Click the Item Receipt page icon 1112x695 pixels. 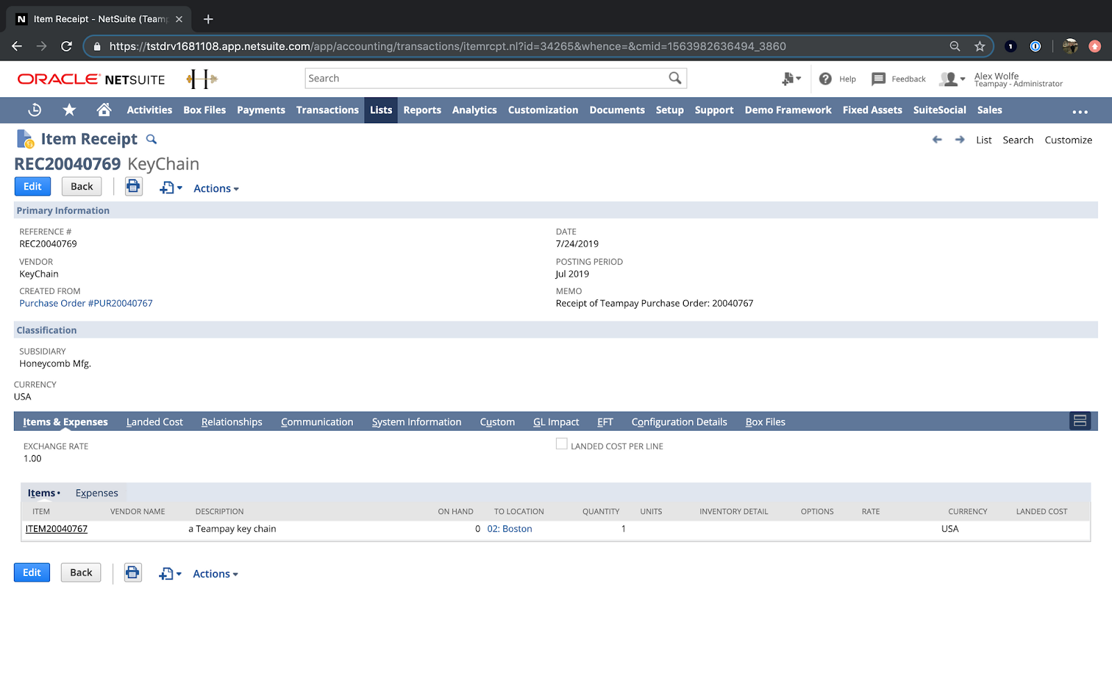pyautogui.click(x=25, y=139)
